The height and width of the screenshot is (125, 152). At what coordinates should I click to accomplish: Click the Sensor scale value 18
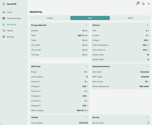(148, 55)
